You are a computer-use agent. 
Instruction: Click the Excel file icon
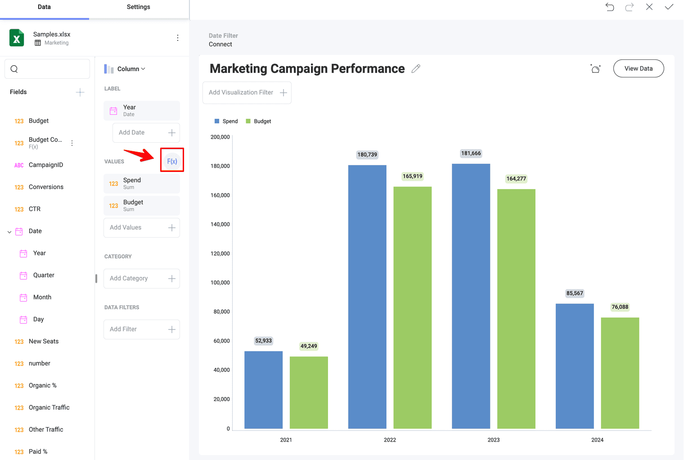coord(17,38)
